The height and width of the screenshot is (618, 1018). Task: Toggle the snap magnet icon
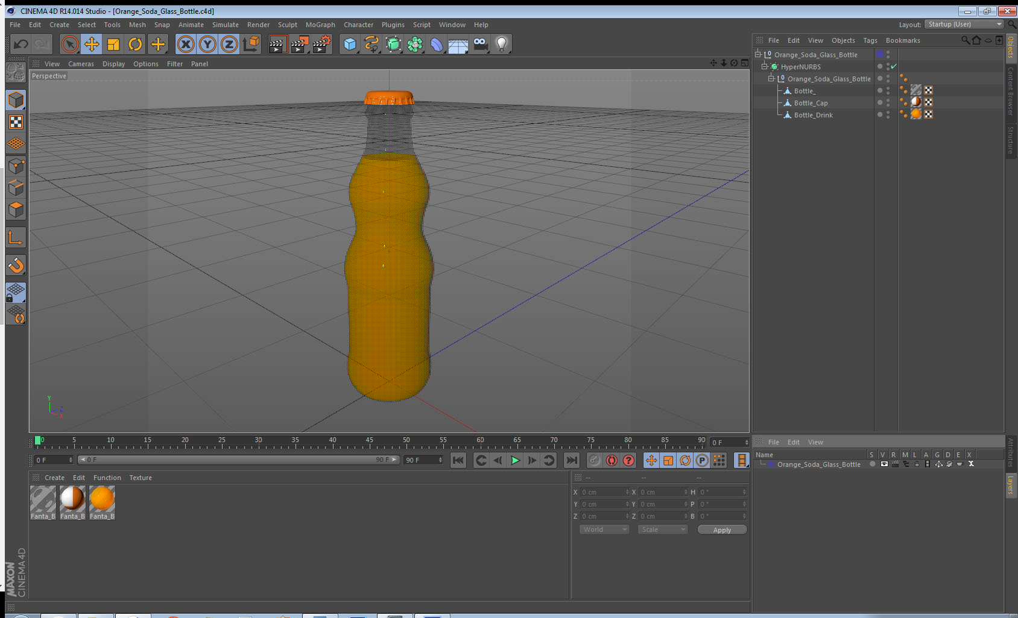[16, 265]
